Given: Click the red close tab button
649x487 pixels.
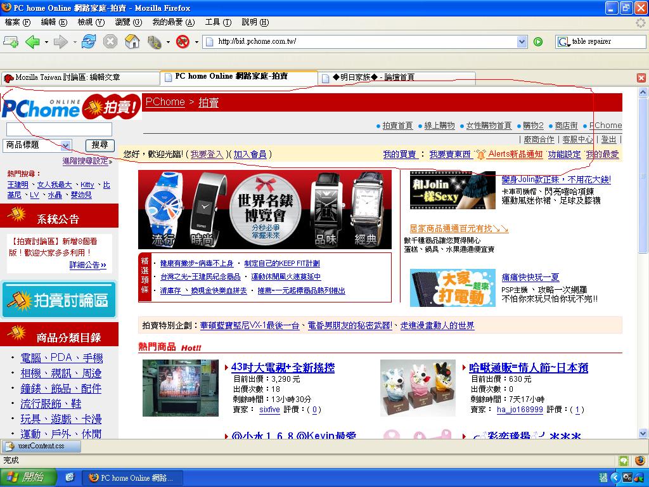Looking at the screenshot, I should pyautogui.click(x=641, y=77).
